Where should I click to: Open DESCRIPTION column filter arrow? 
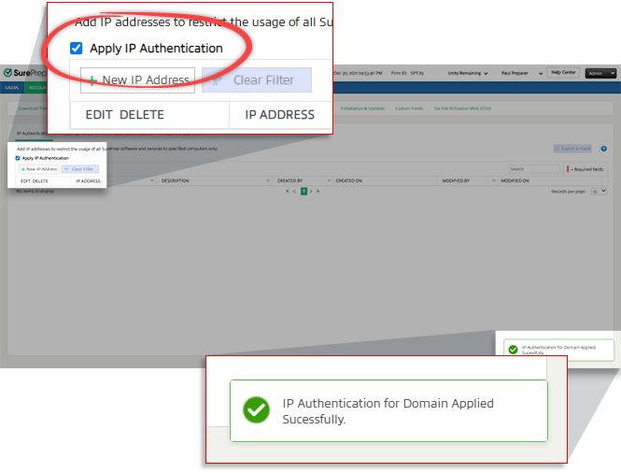(x=268, y=180)
